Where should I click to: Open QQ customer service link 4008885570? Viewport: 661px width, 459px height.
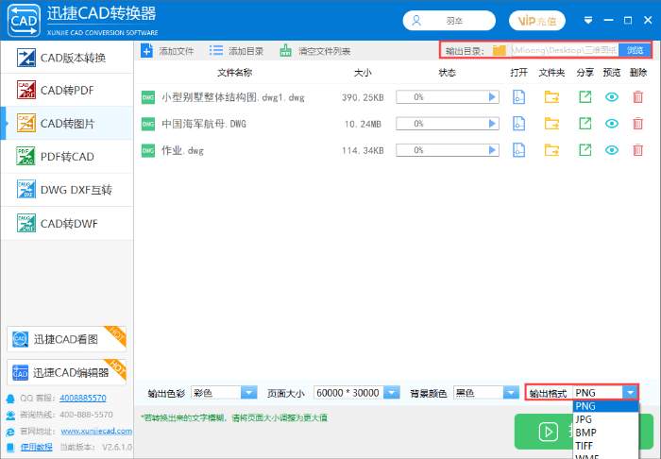tap(83, 398)
